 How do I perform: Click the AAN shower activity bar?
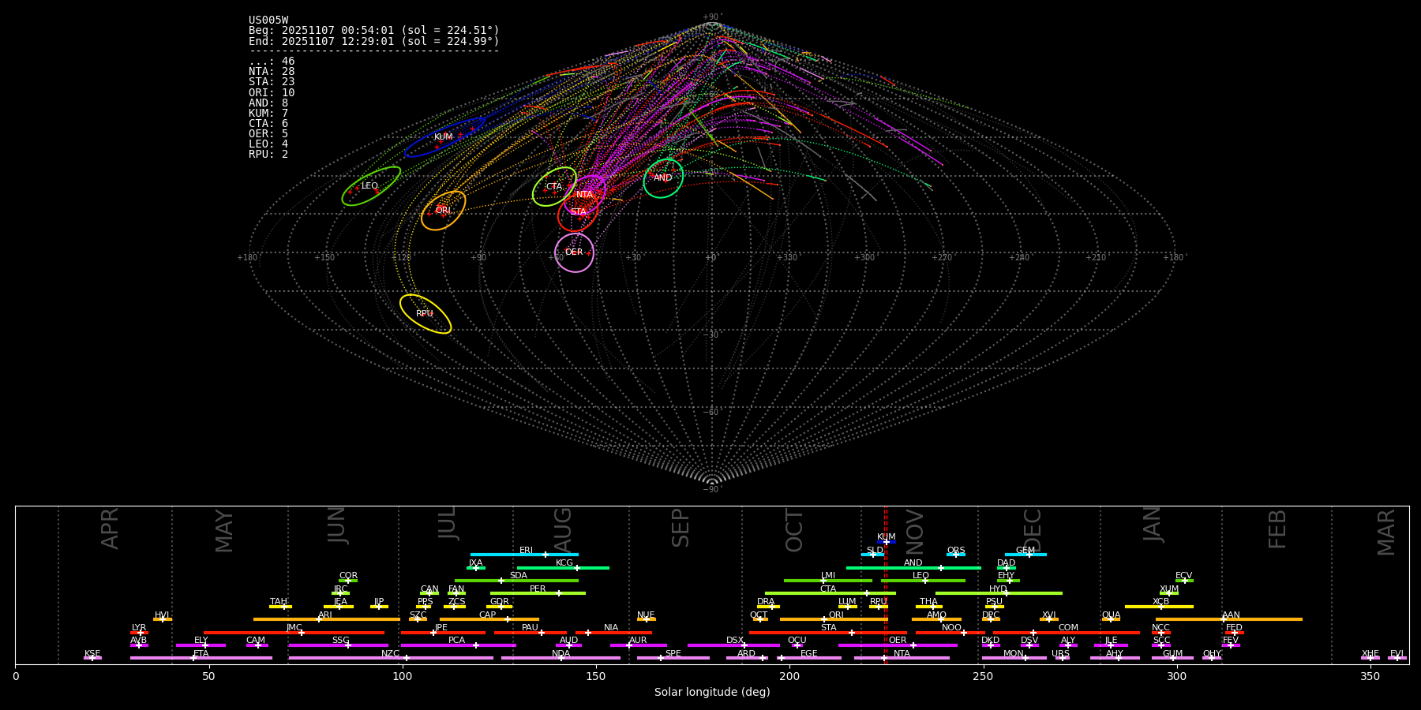(1229, 619)
